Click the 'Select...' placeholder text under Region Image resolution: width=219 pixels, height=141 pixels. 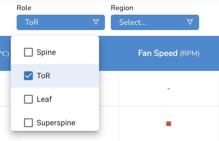point(132,22)
